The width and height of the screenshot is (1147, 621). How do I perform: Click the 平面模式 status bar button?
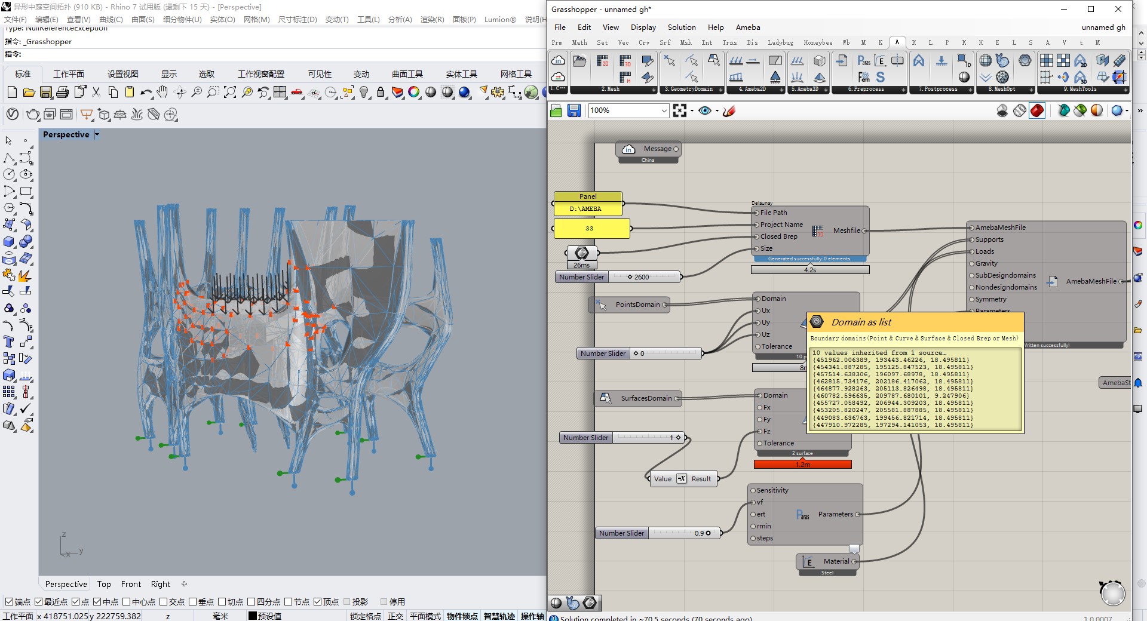425,616
